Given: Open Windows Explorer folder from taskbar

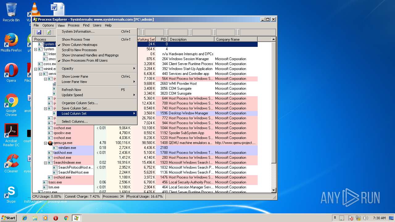Looking at the screenshot, I should pyautogui.click(x=35, y=218).
